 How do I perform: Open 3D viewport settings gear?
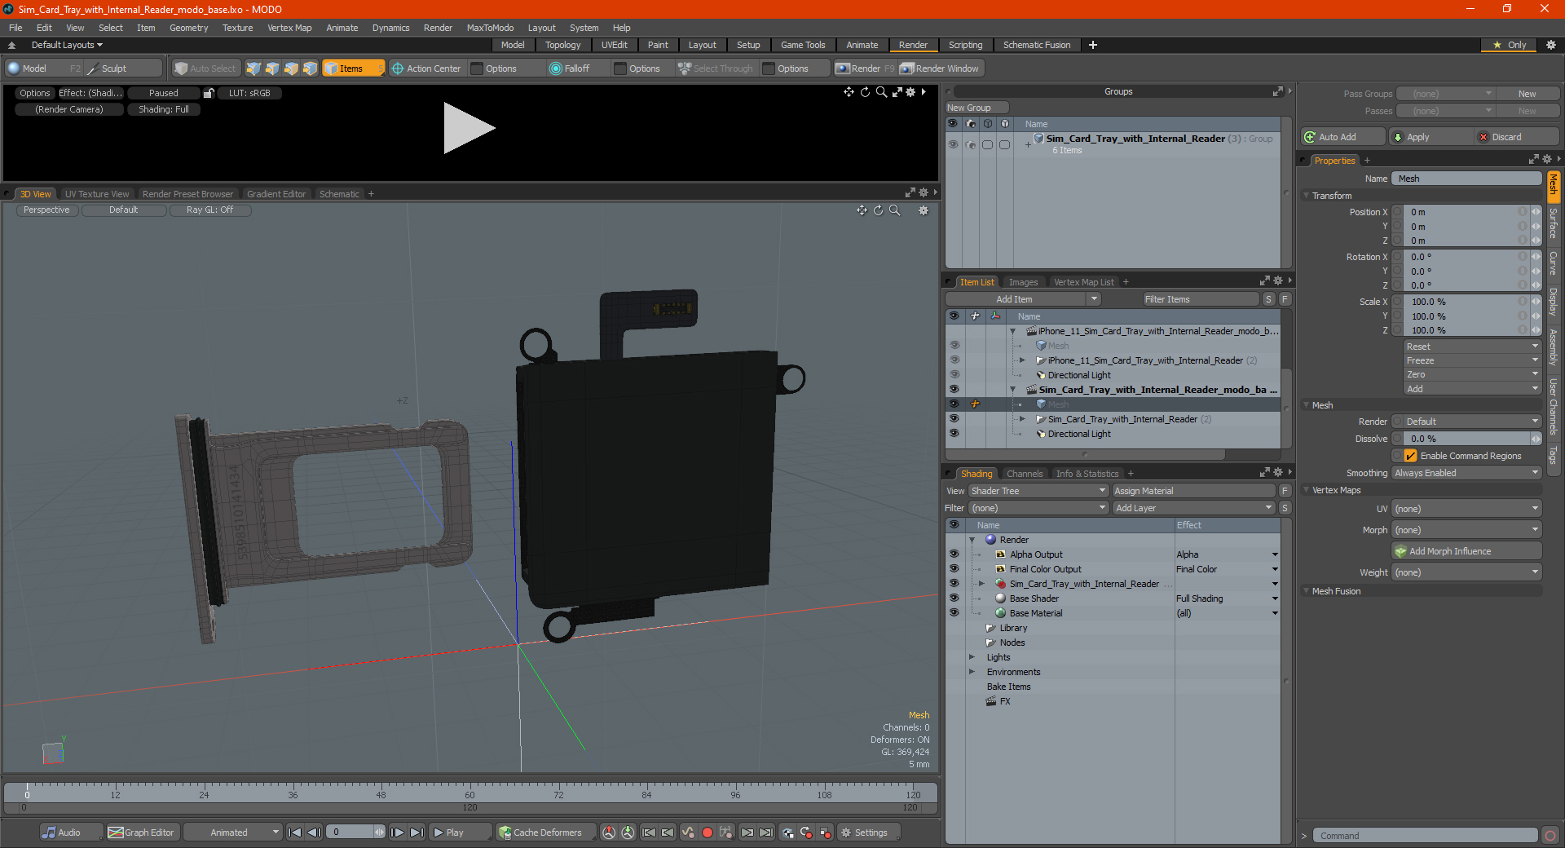tap(924, 210)
